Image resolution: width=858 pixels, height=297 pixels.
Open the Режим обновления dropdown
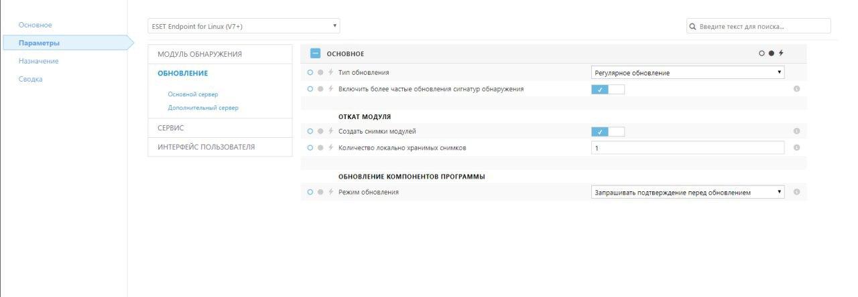point(688,193)
